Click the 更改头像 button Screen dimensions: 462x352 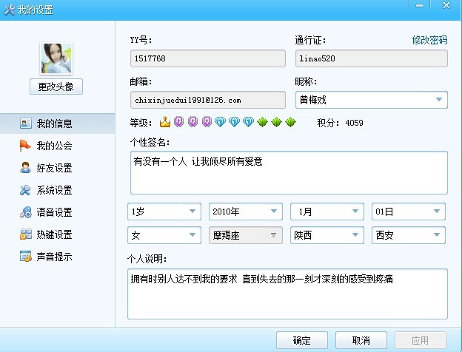(x=56, y=87)
